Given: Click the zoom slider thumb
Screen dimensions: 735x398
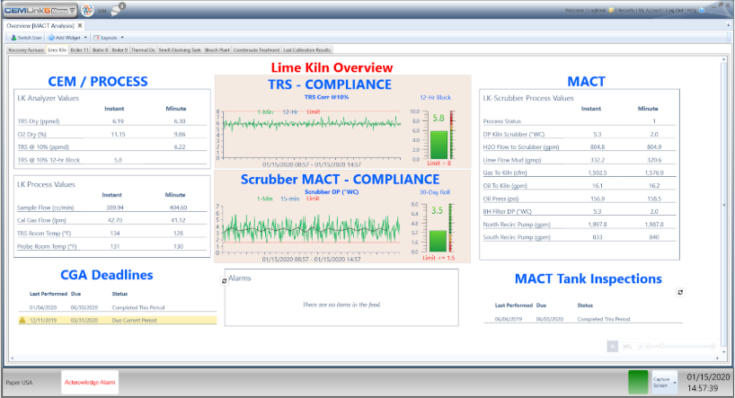Looking at the screenshot, I should (x=661, y=346).
